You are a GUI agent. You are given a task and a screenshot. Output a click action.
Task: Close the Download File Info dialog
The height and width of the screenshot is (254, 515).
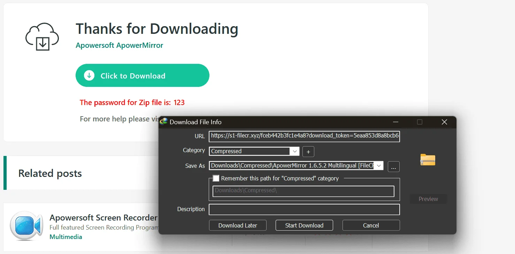[x=444, y=122]
